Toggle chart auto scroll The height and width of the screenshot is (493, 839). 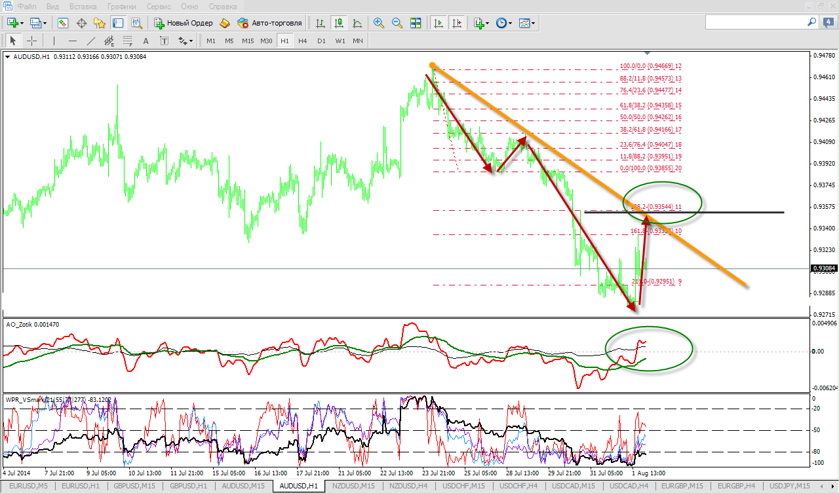pos(439,23)
